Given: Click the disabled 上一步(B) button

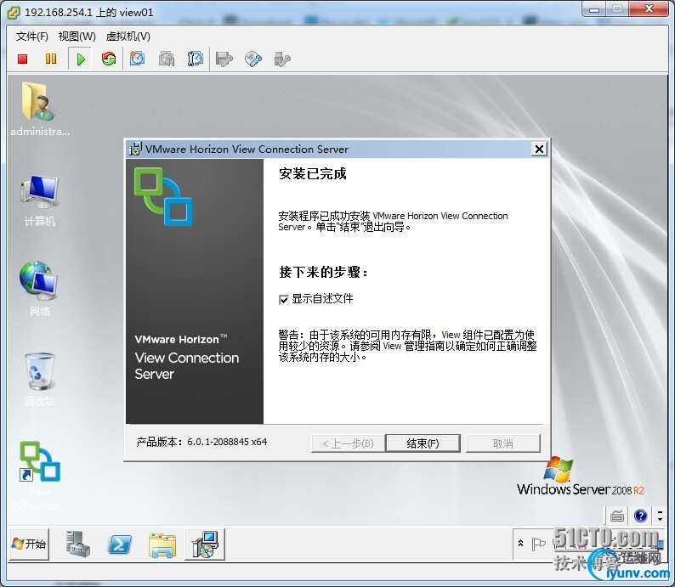Looking at the screenshot, I should (348, 443).
